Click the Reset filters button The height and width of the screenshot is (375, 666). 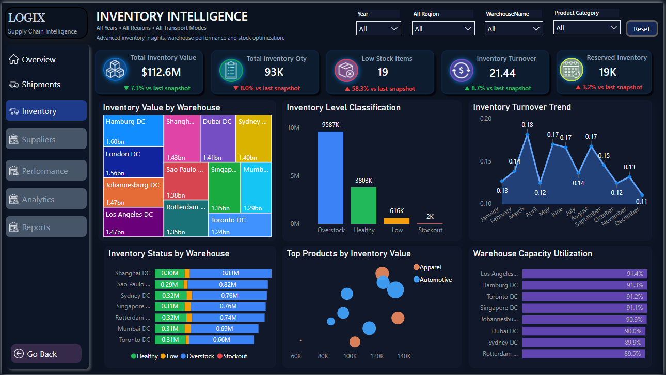click(x=642, y=29)
